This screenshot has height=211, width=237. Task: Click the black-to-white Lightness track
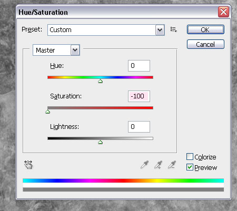(x=100, y=138)
